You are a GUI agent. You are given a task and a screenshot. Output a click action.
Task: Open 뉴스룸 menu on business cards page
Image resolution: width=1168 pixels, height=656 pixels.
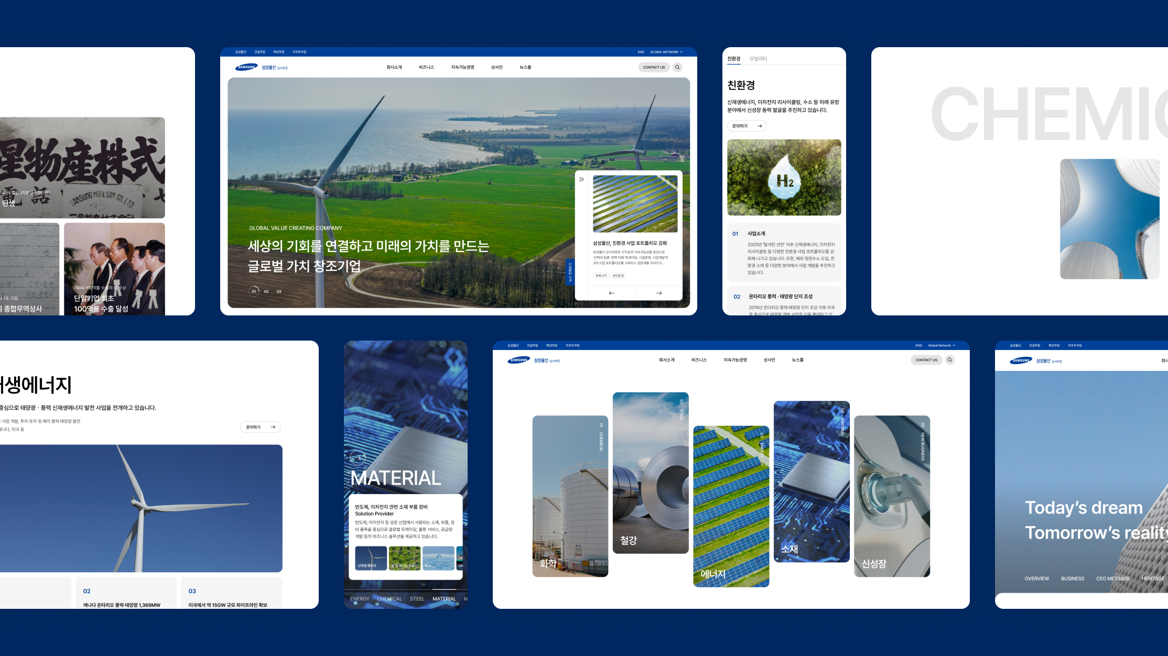798,360
